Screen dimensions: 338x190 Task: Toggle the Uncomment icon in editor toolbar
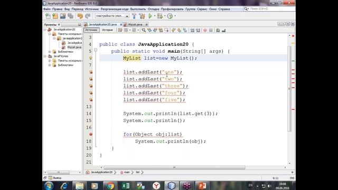[x=223, y=30]
